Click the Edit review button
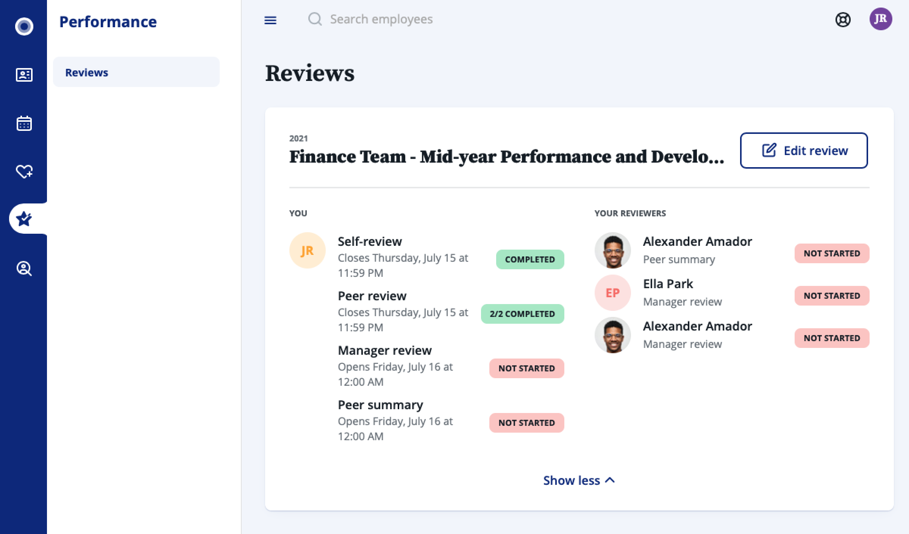Viewport: 909px width, 534px height. (804, 151)
